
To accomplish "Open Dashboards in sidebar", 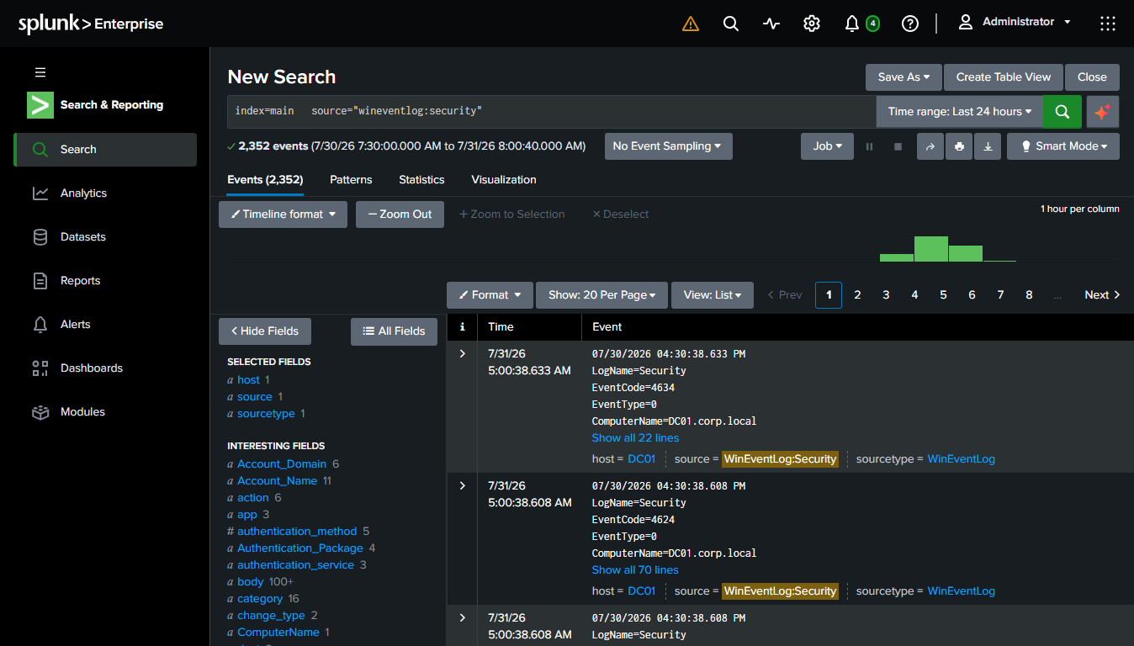I will (105, 368).
